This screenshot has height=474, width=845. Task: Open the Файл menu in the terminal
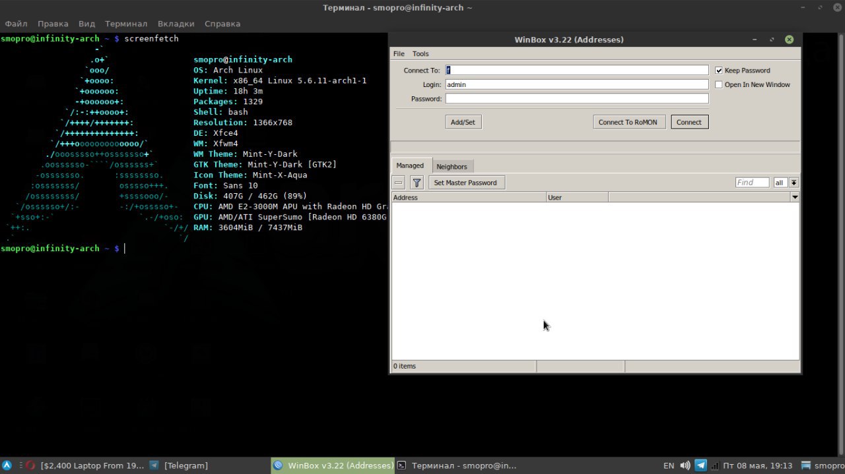click(17, 24)
